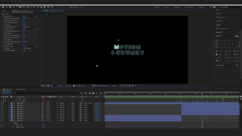Reset the Warp Time effect in Effect Controls

[24, 16]
